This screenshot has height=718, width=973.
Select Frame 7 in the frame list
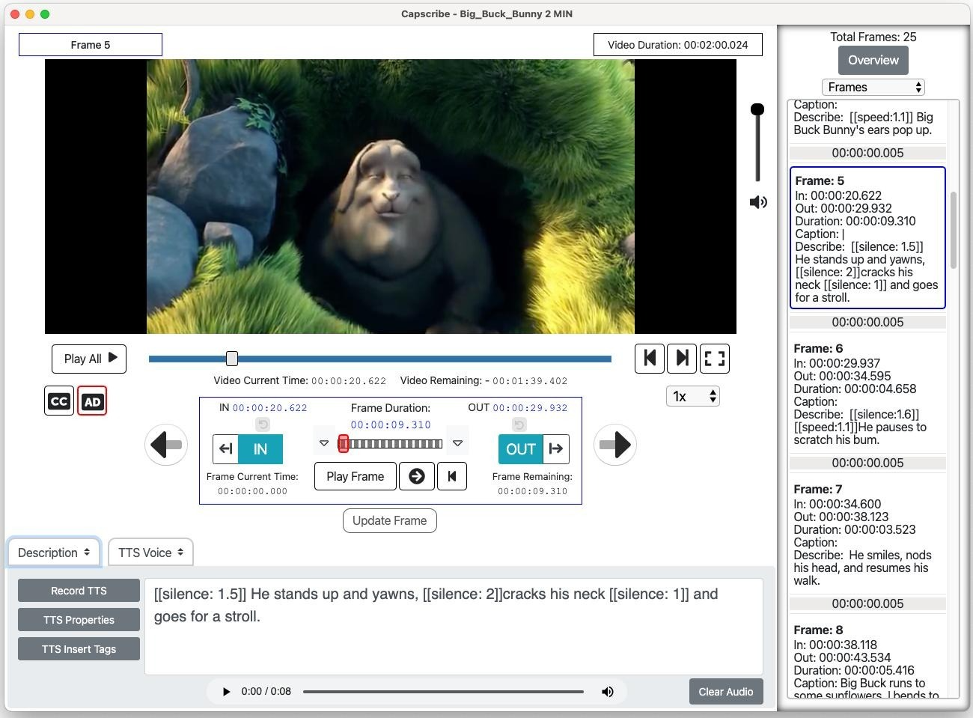click(867, 535)
